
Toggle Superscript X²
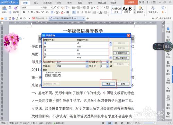43,12
